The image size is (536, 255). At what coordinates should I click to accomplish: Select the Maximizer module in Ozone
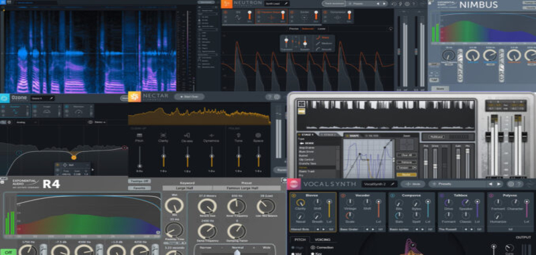pos(78,111)
